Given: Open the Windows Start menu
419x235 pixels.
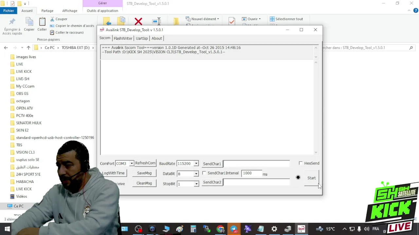Looking at the screenshot, I should click(x=7, y=229).
